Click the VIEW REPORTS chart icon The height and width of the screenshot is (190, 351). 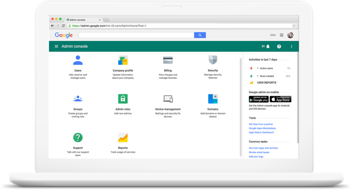[x=251, y=83]
